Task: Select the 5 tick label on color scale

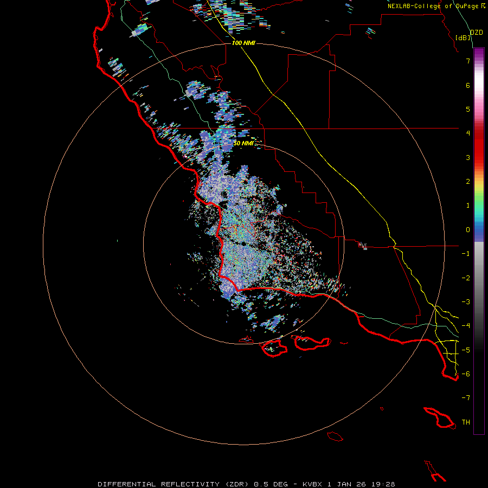Action: [x=468, y=109]
